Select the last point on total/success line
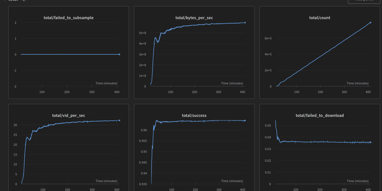This screenshot has height=191, width=382. (x=245, y=121)
